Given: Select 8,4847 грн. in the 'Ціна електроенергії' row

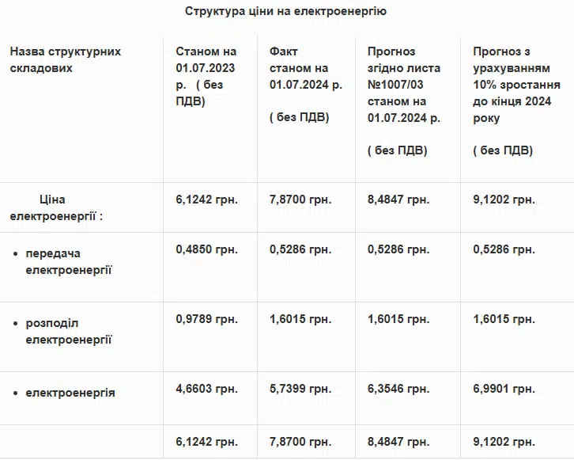Looking at the screenshot, I should [398, 200].
